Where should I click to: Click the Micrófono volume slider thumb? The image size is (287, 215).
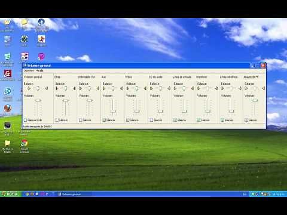(207, 111)
